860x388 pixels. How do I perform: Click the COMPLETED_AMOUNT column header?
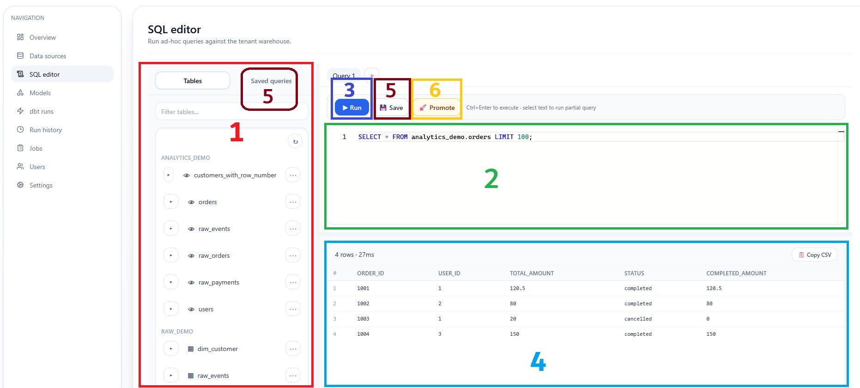[x=736, y=273]
